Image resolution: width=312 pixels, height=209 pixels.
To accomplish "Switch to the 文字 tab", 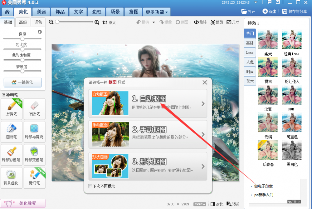I will coord(78,12).
